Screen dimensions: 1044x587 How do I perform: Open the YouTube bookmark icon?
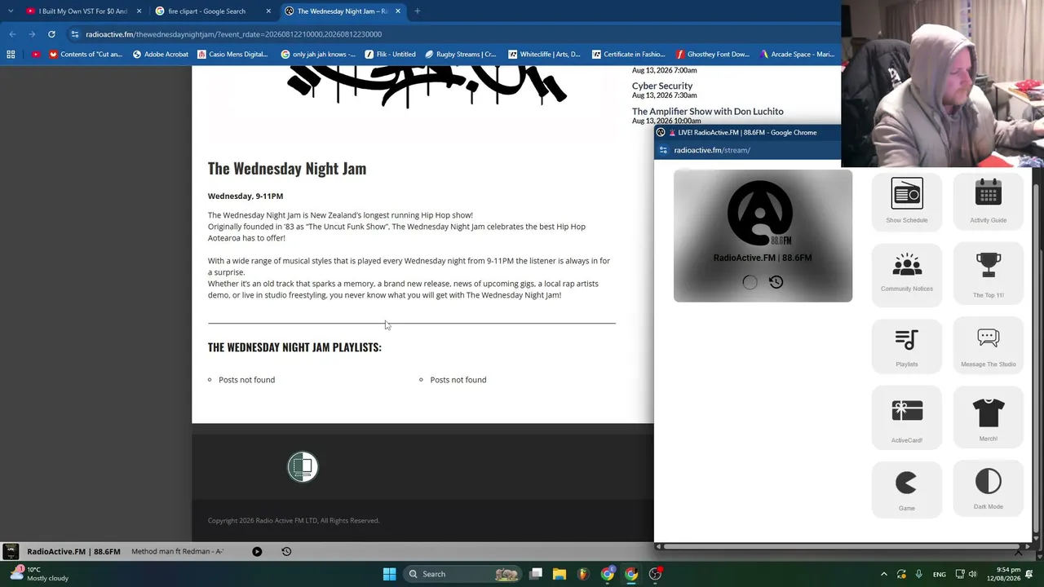click(36, 55)
